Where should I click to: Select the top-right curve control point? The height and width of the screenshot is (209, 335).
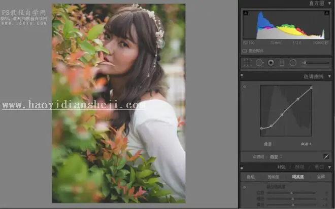pos(311,88)
